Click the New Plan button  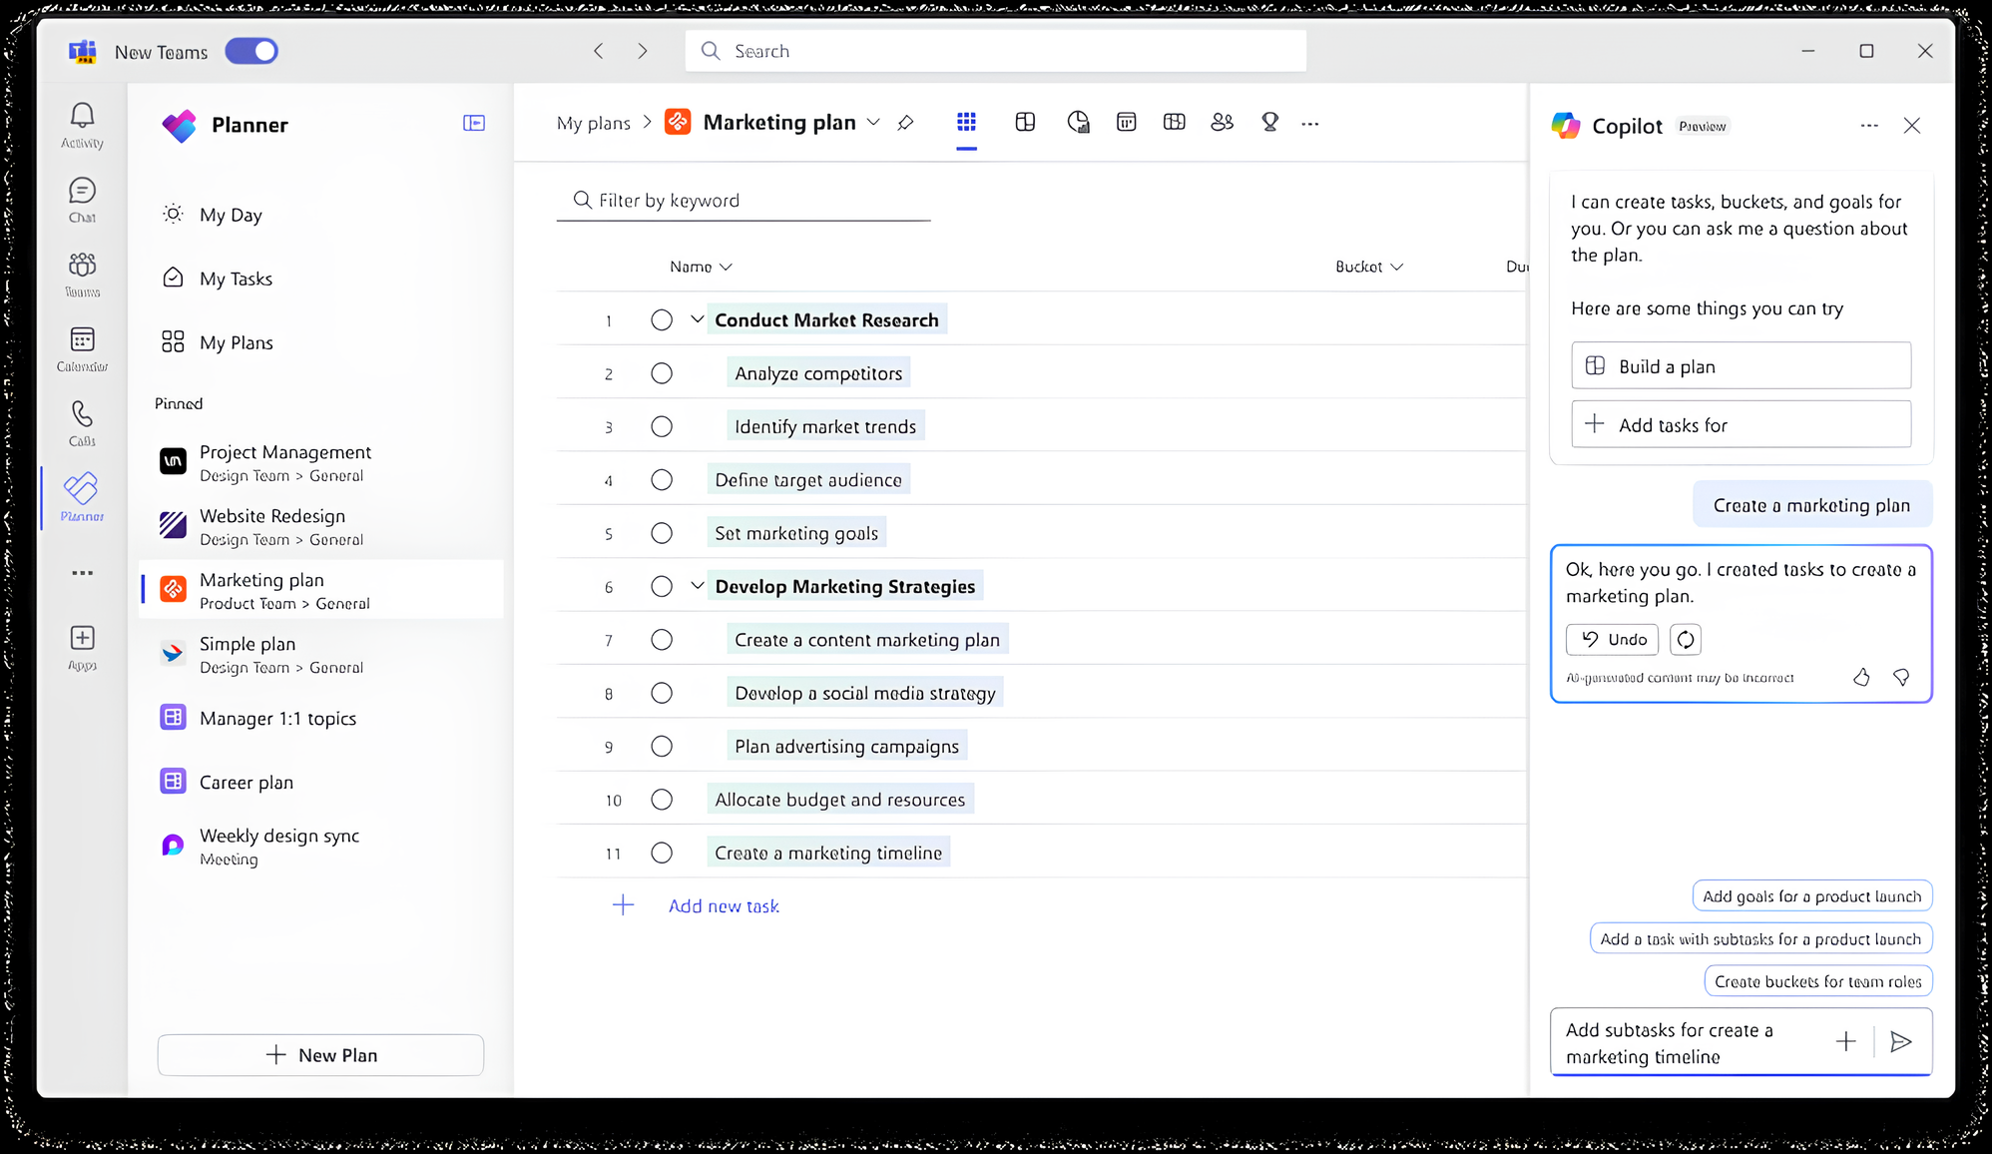tap(320, 1055)
